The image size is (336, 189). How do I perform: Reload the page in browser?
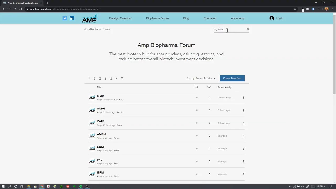click(15, 9)
